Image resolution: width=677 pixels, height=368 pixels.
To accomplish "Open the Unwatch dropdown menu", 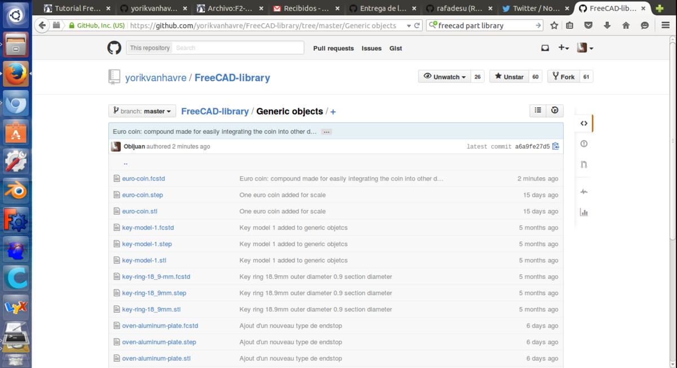I will pyautogui.click(x=445, y=77).
